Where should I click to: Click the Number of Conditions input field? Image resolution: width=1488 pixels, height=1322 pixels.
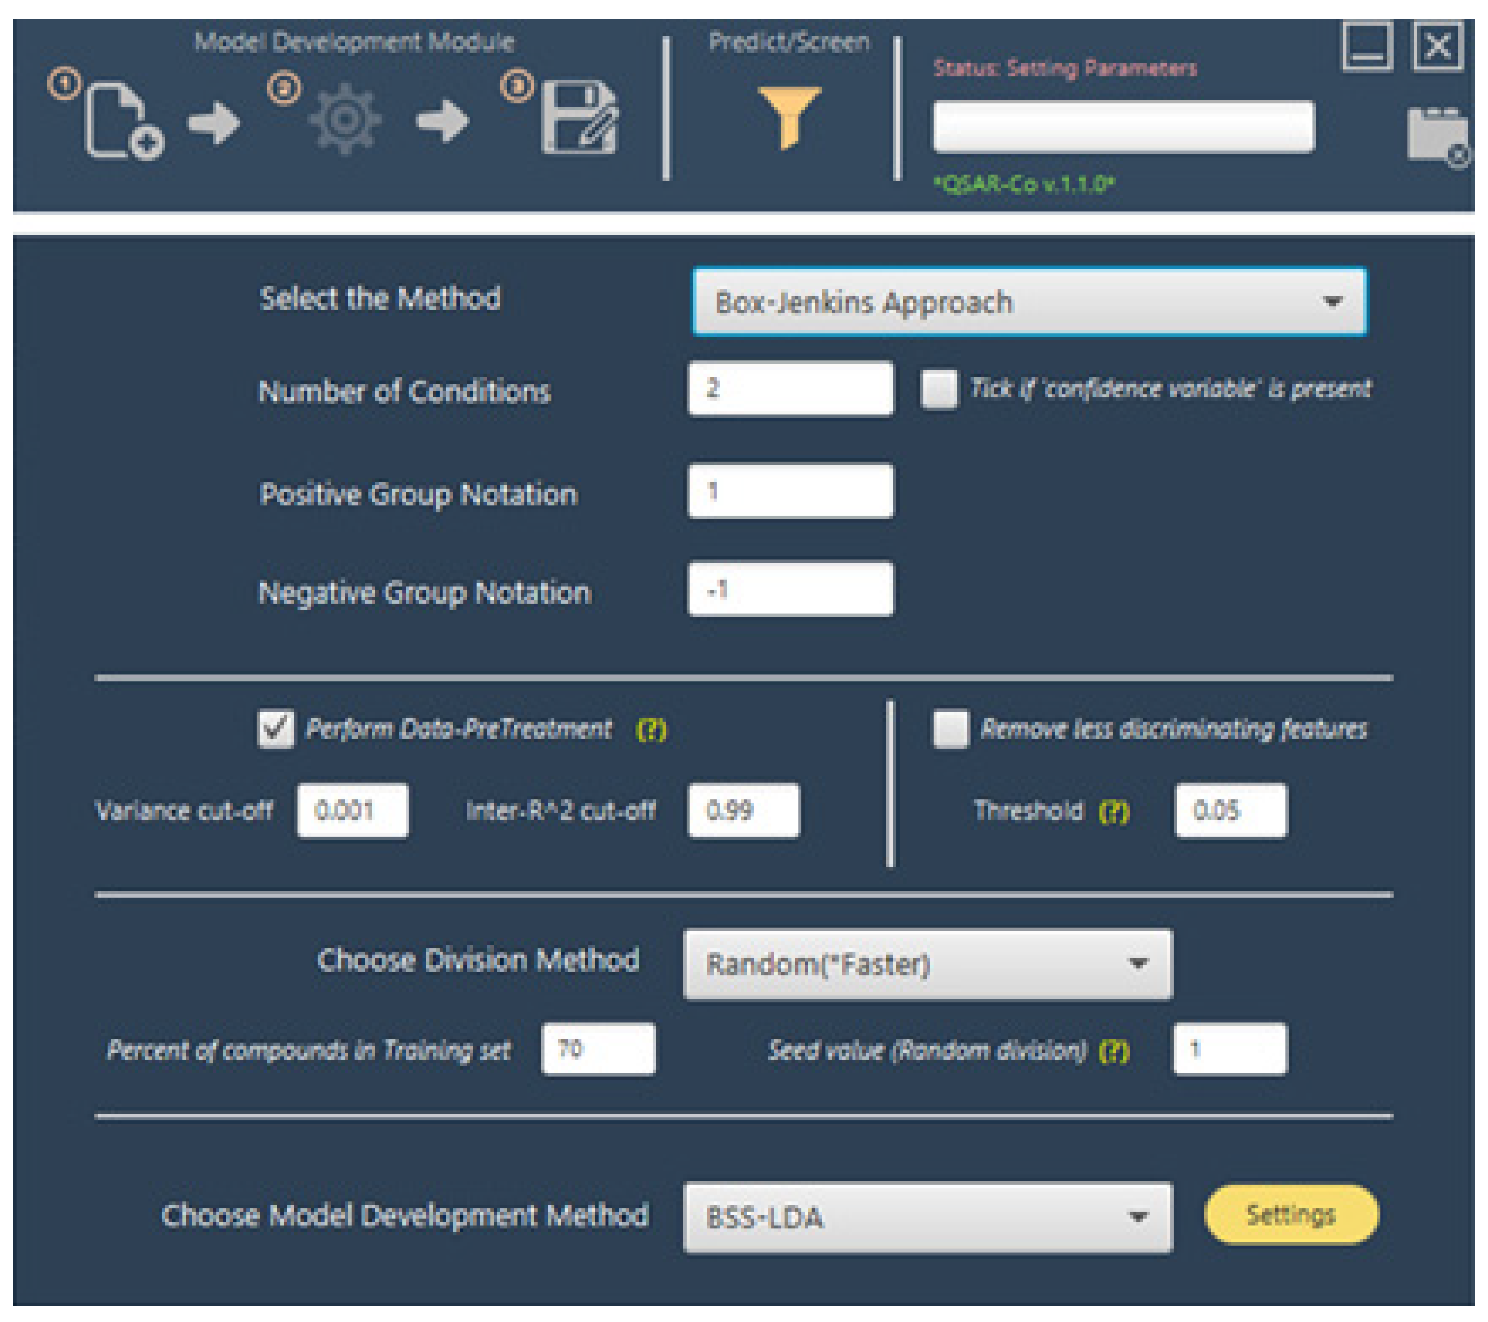[x=790, y=389]
